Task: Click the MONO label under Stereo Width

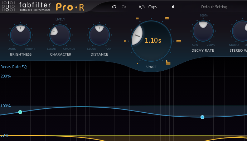Action: pyautogui.click(x=234, y=45)
